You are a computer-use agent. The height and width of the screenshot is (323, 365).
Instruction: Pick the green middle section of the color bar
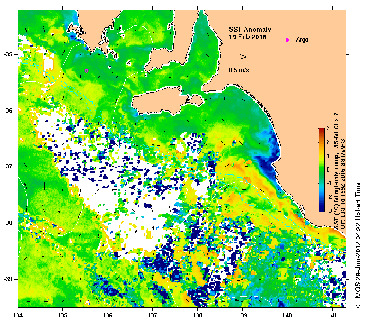[322, 169]
